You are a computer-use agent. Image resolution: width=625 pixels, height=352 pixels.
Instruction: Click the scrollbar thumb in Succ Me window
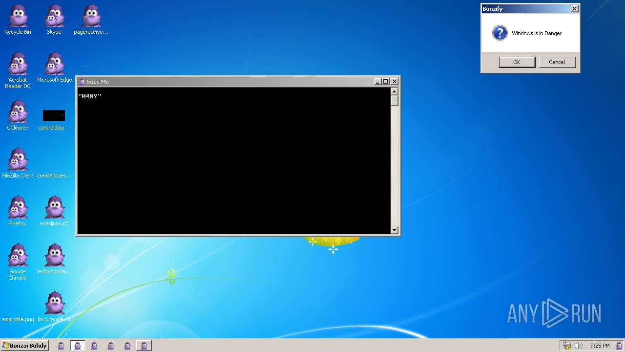click(395, 101)
